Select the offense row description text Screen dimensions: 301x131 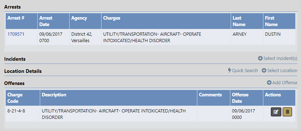[x=114, y=114]
